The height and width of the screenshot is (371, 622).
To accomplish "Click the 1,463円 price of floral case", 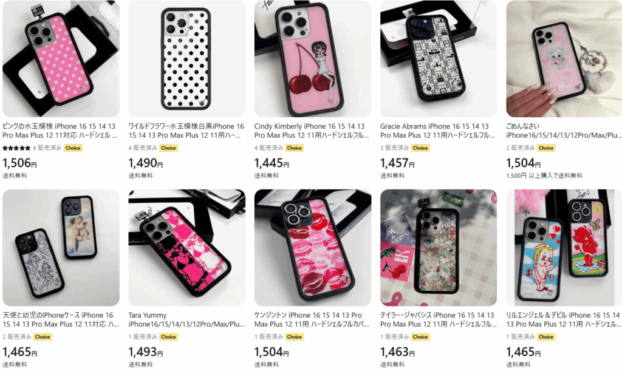I will (397, 352).
